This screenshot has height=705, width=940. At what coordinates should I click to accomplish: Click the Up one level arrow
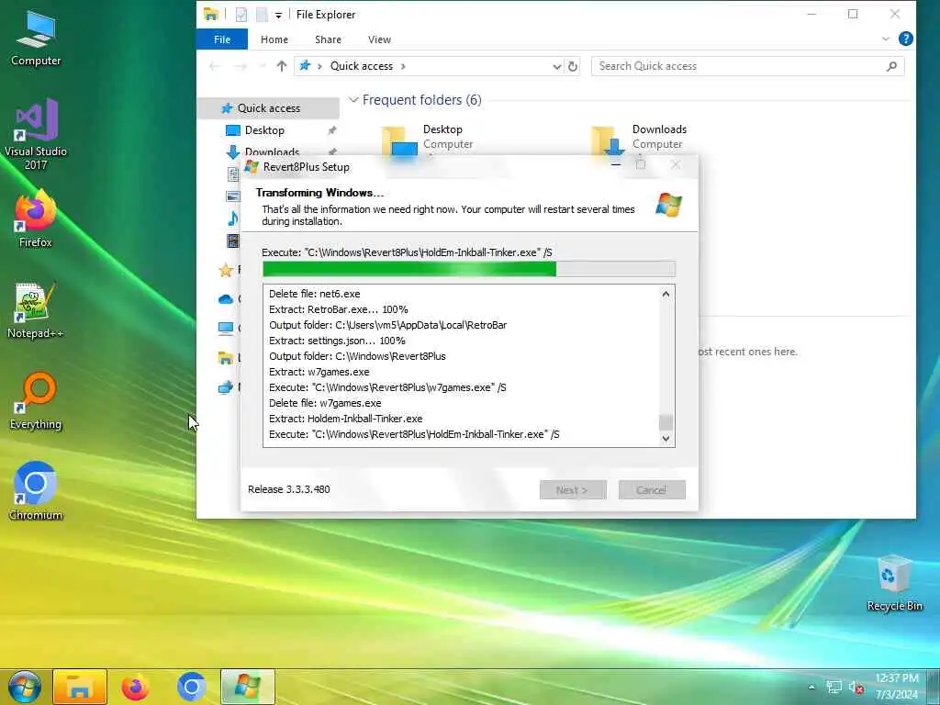[281, 66]
